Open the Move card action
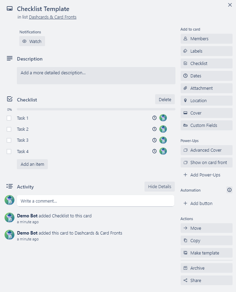Viewport: 236px width, 292px height. (x=206, y=228)
